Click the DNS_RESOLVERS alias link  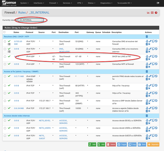(x=64, y=50)
